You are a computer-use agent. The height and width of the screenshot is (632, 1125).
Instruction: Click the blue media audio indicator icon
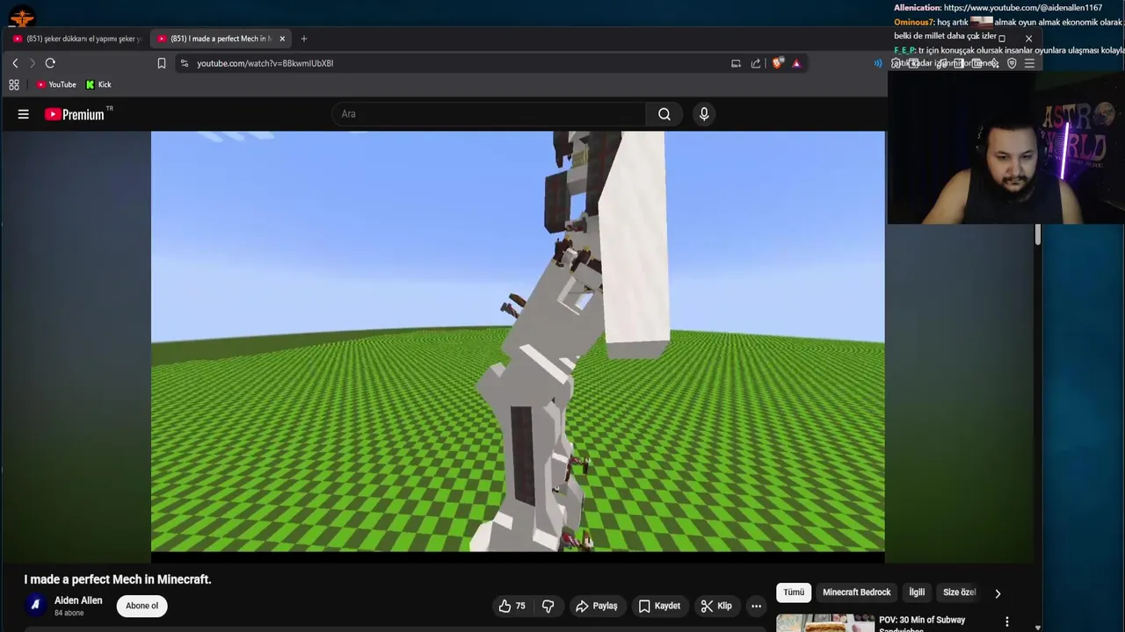pyautogui.click(x=878, y=63)
